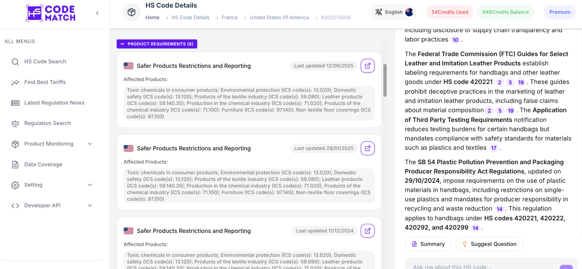Select the United States Of America breadcrumb
The image size is (582, 269).
(279, 17)
